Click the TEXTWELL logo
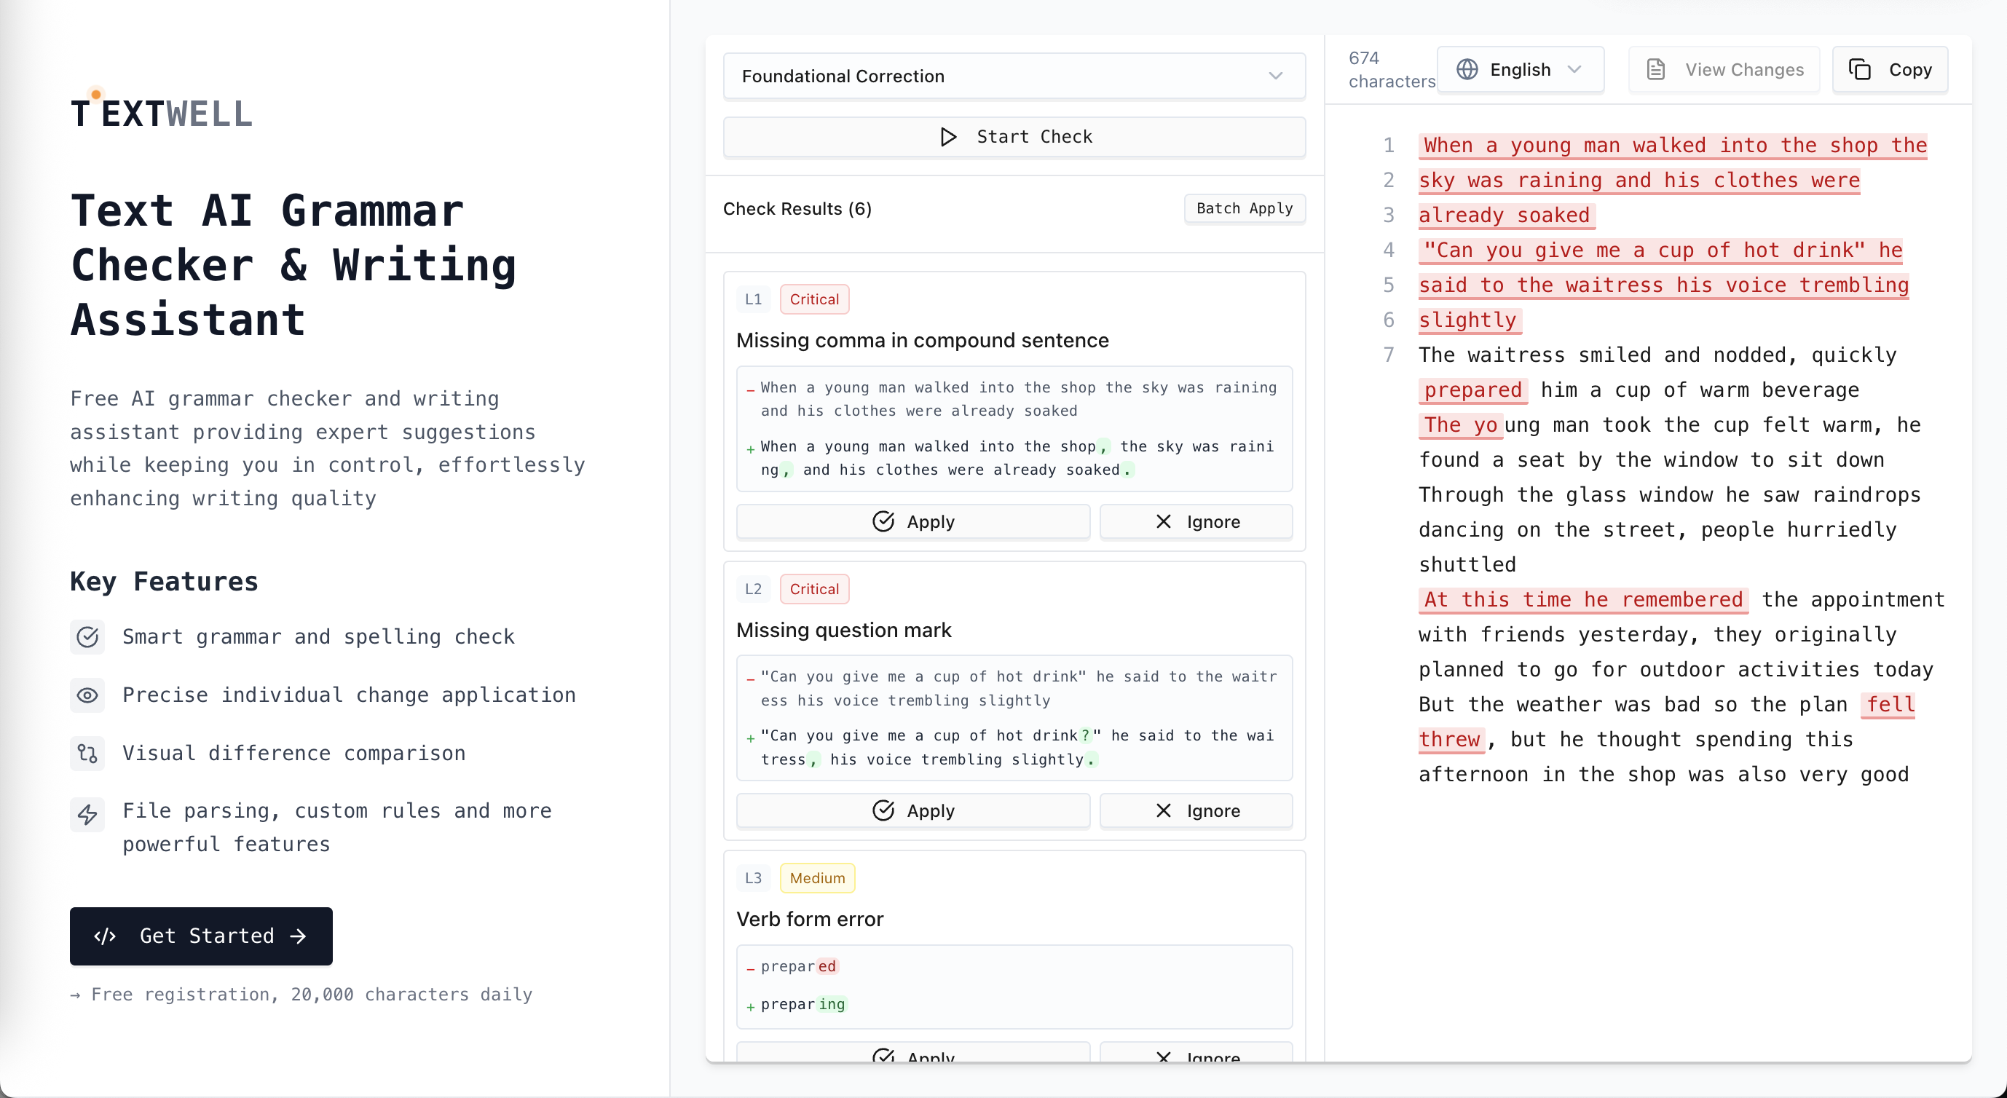 tap(161, 114)
